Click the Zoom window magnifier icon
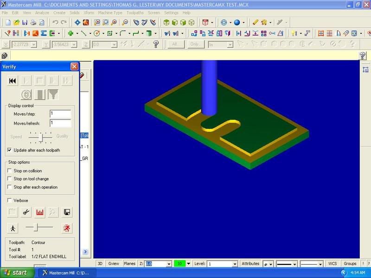 97,22
